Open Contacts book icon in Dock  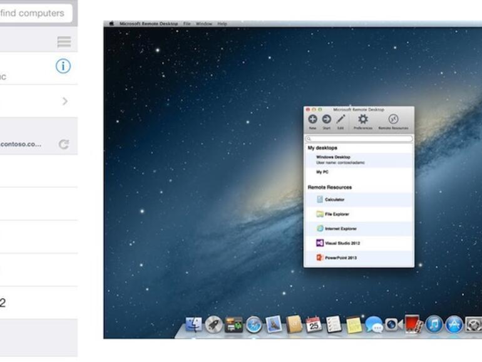[294, 324]
